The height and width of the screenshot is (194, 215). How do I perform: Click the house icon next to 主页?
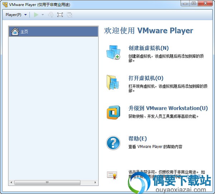[15, 32]
